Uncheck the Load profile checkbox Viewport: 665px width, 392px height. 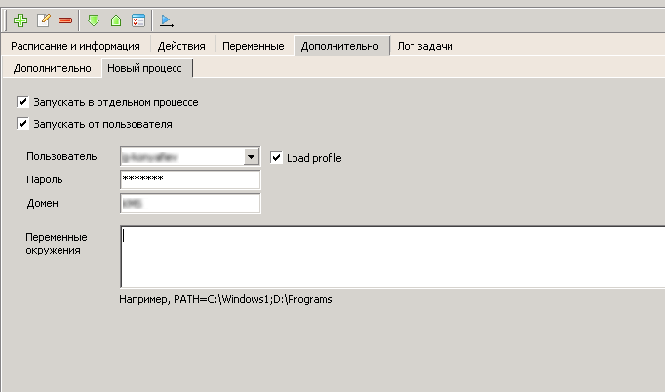point(277,157)
